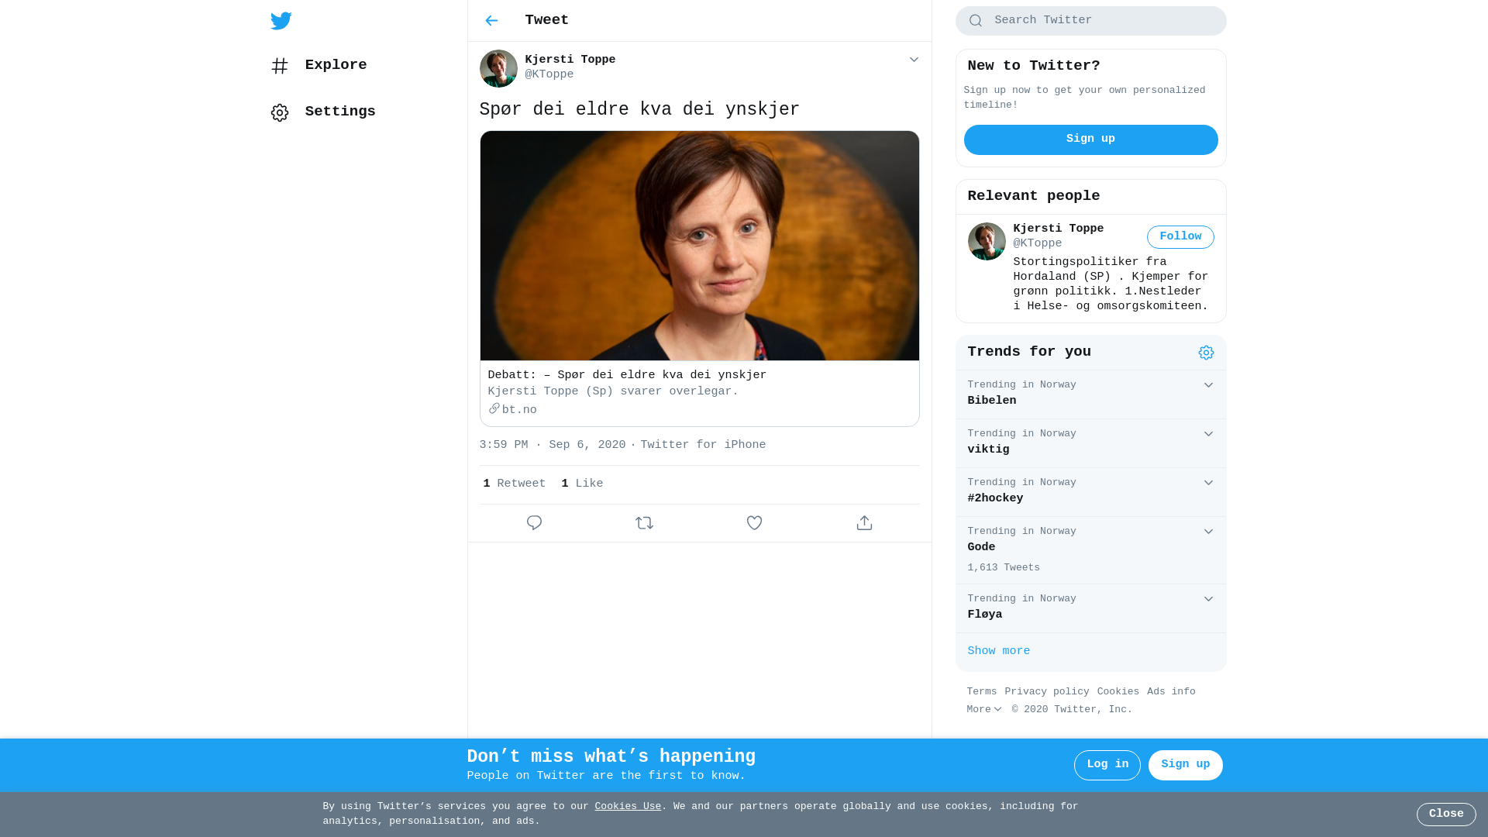
Task: Like the tweet with the heart icon
Action: (x=754, y=523)
